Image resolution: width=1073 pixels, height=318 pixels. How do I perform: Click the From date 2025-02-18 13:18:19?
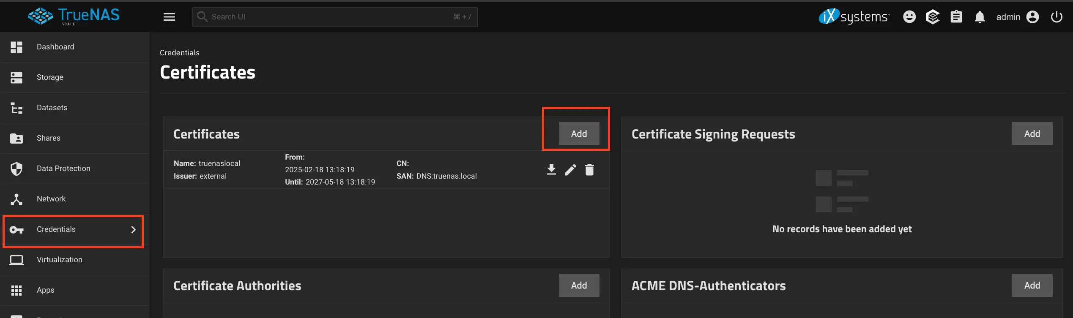click(x=320, y=170)
